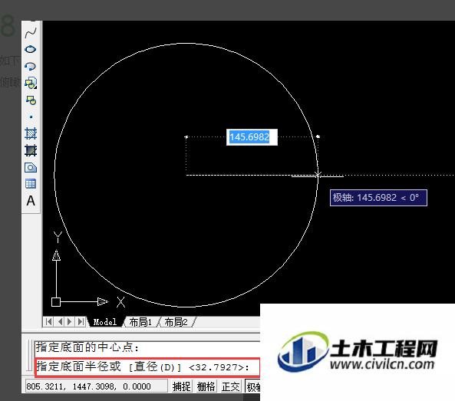Select the Region tool
The image size is (455, 401).
click(x=31, y=168)
